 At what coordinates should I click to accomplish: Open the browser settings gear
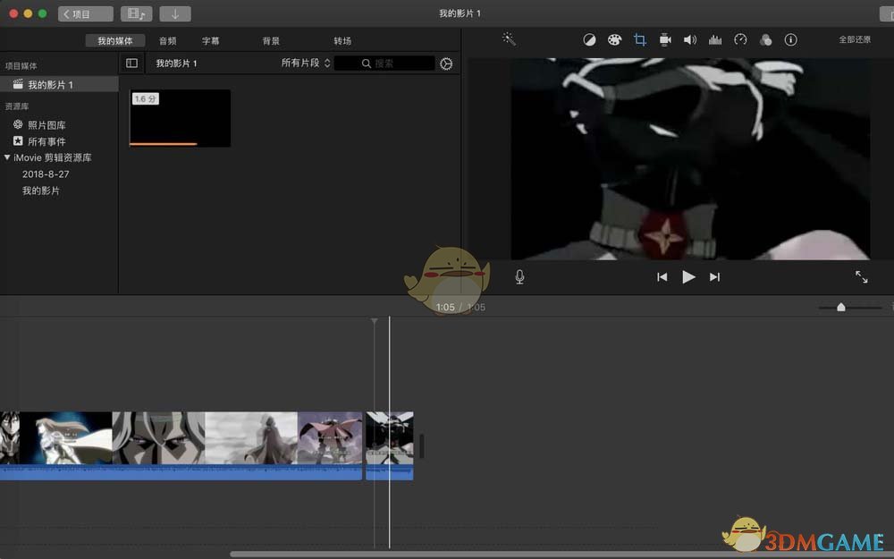click(446, 64)
